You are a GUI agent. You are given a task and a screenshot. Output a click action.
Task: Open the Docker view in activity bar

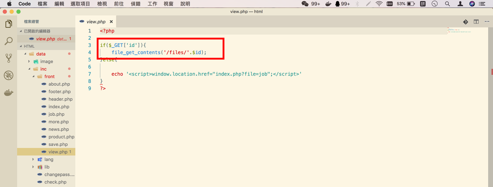tap(8, 92)
